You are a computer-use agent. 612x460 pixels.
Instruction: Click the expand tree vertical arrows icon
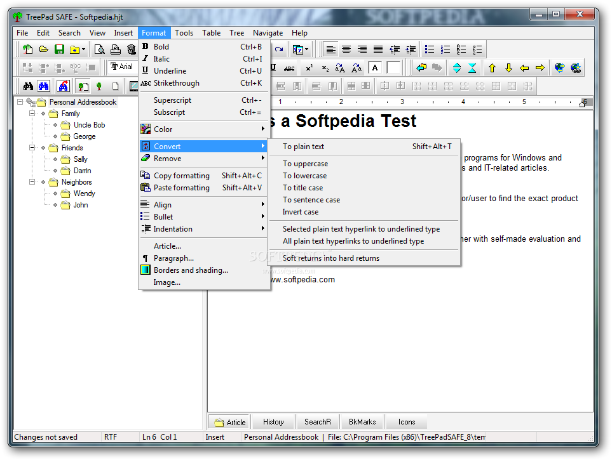[x=457, y=68]
